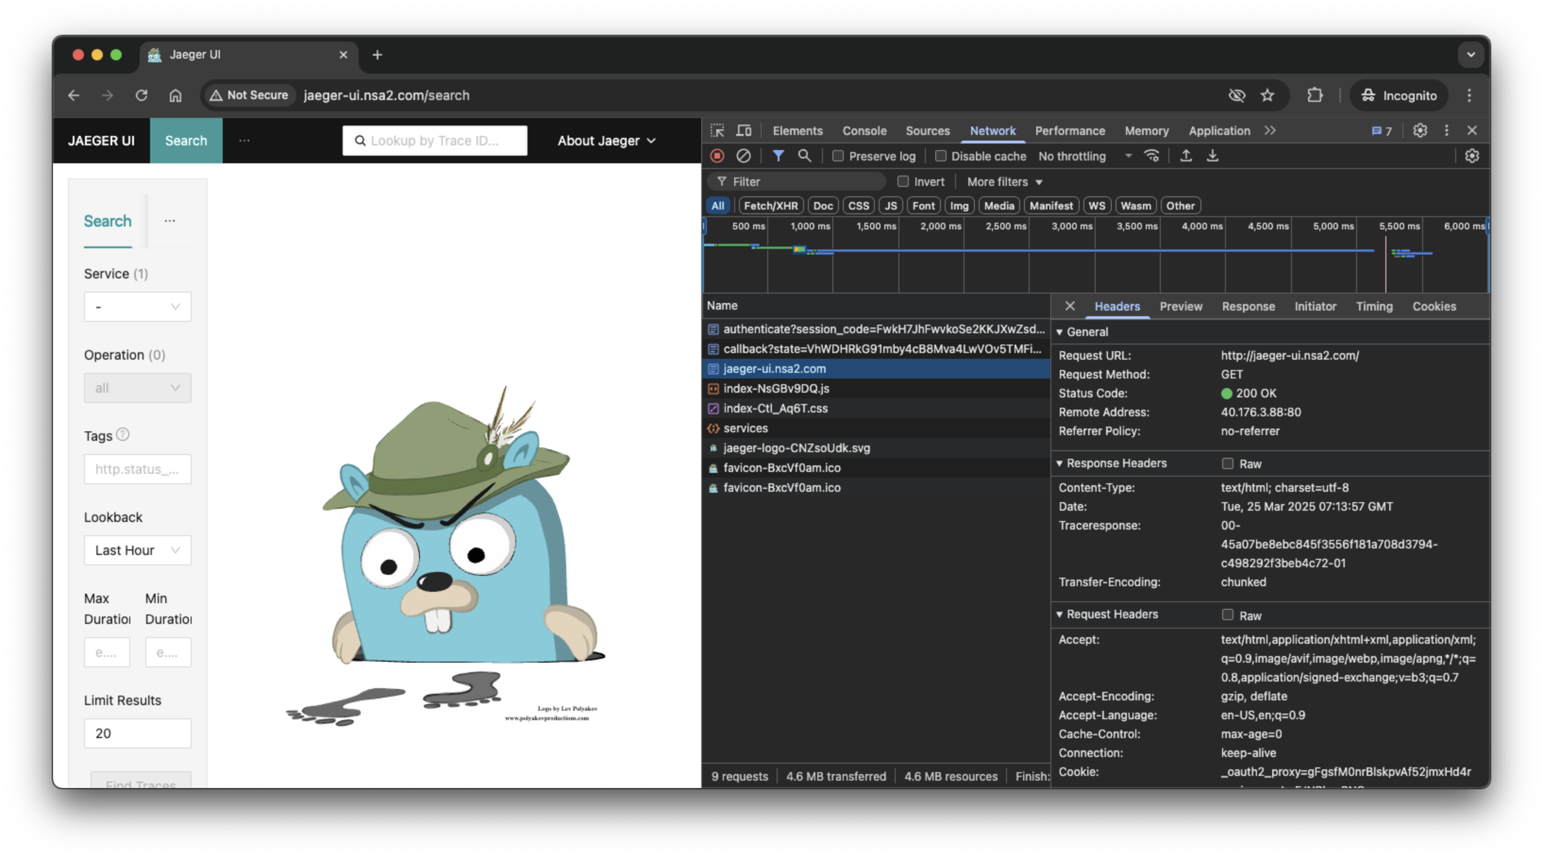This screenshot has height=858, width=1543.
Task: Enable Disable cache checkbox
Action: coord(940,156)
